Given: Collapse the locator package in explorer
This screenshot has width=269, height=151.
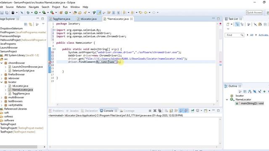Looking at the screenshot, I should click(x=2, y=82).
